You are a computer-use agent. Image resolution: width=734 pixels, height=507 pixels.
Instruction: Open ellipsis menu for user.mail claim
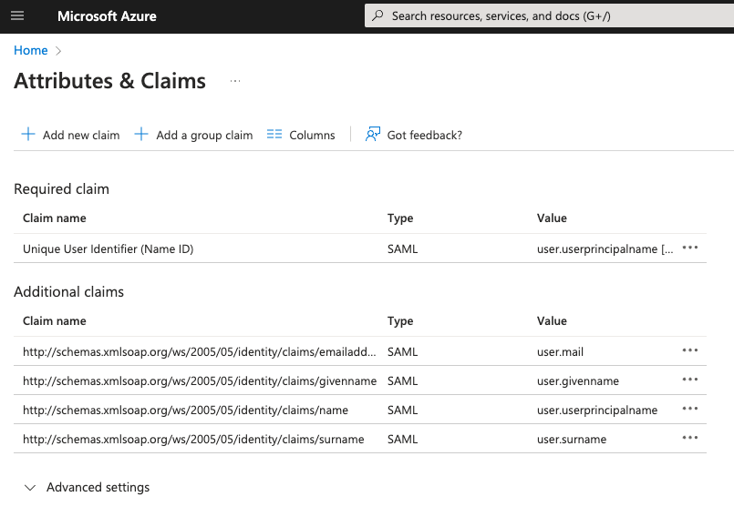pos(690,350)
